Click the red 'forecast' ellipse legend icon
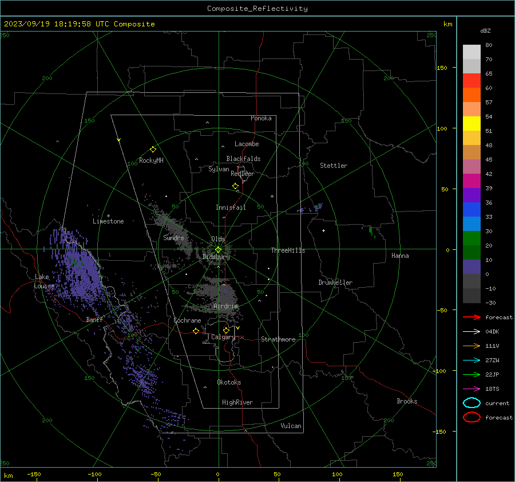This screenshot has height=482, width=515. pos(472,417)
